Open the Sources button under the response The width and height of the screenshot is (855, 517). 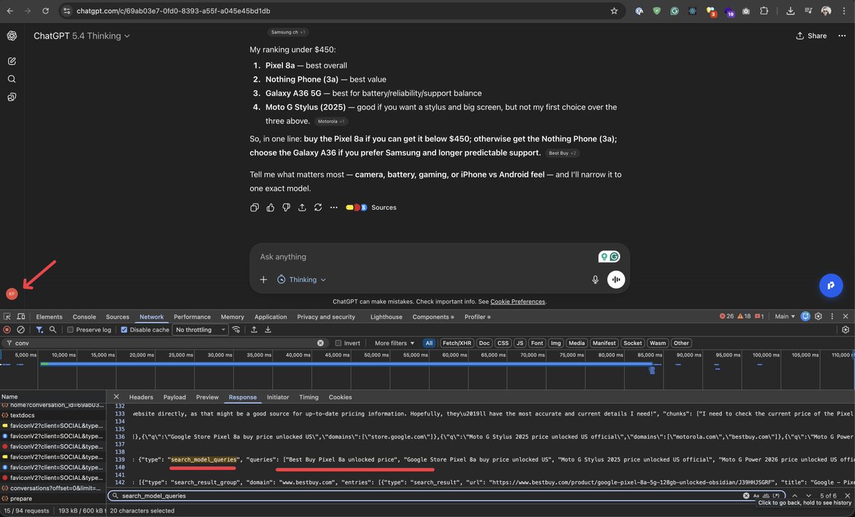pos(371,208)
